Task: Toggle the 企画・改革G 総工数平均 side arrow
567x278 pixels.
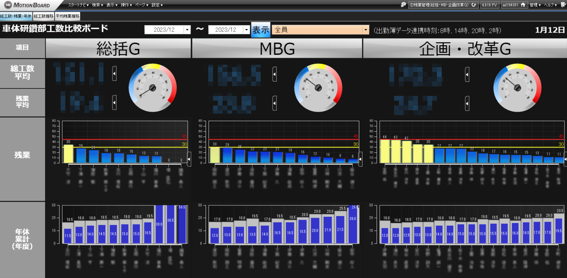Action: (x=467, y=74)
